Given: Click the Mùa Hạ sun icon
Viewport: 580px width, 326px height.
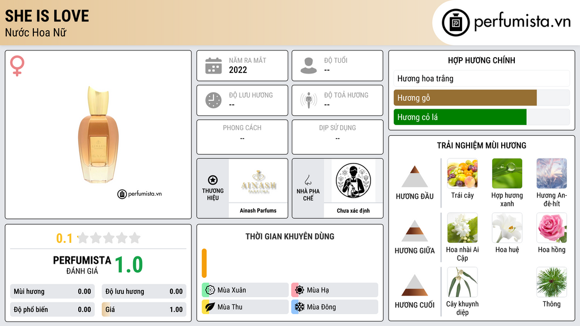Looking at the screenshot, I should click(x=299, y=290).
